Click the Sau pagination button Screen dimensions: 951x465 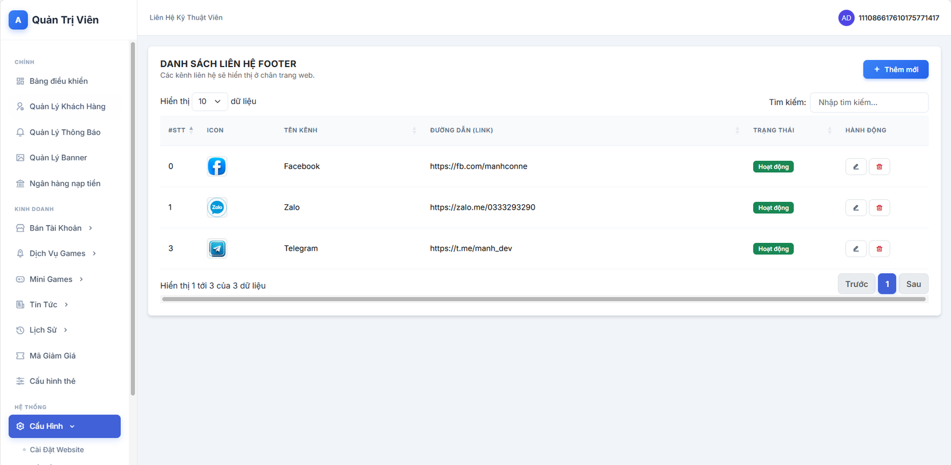(913, 284)
